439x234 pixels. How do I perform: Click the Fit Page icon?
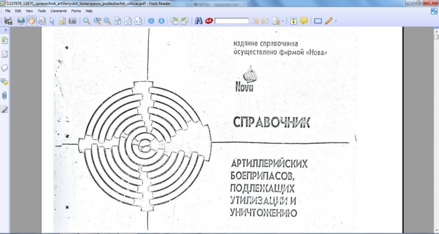[128, 21]
